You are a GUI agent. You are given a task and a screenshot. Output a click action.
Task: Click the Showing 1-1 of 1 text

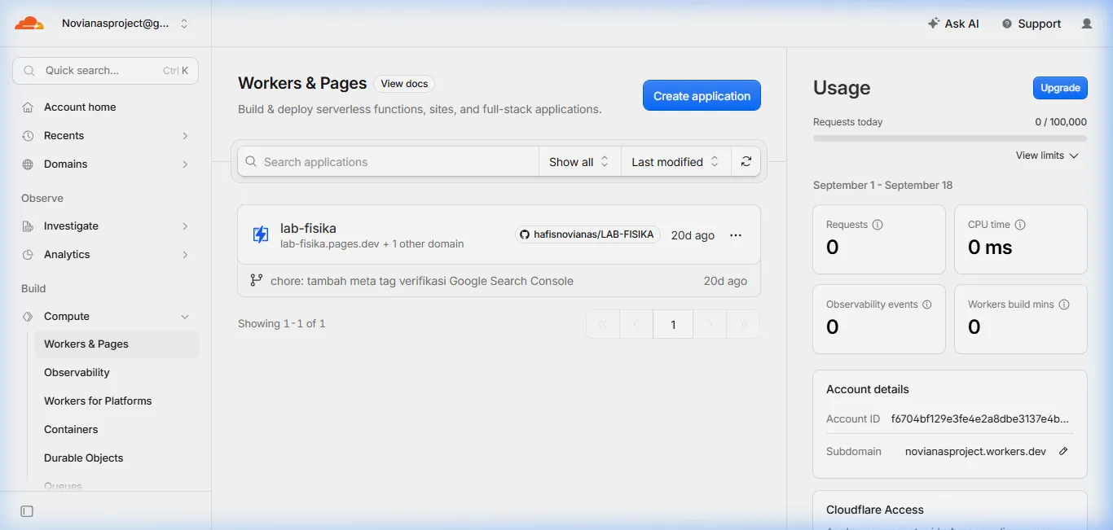[x=282, y=323]
